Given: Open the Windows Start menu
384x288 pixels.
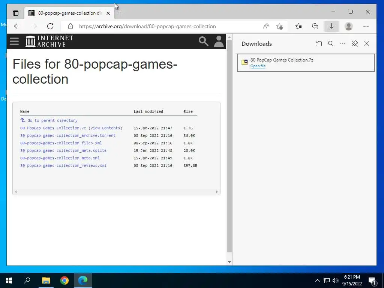Looking at the screenshot, I should [9, 280].
